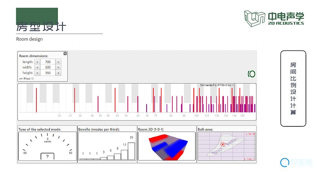Increase room width with right arrow
This screenshot has height=172, width=317.
click(58, 67)
